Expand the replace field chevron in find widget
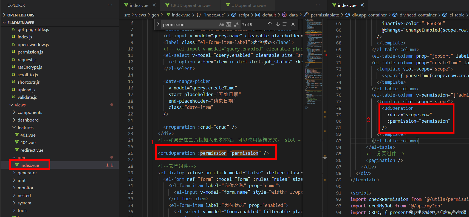The height and width of the screenshot is (217, 469). pyautogui.click(x=158, y=24)
